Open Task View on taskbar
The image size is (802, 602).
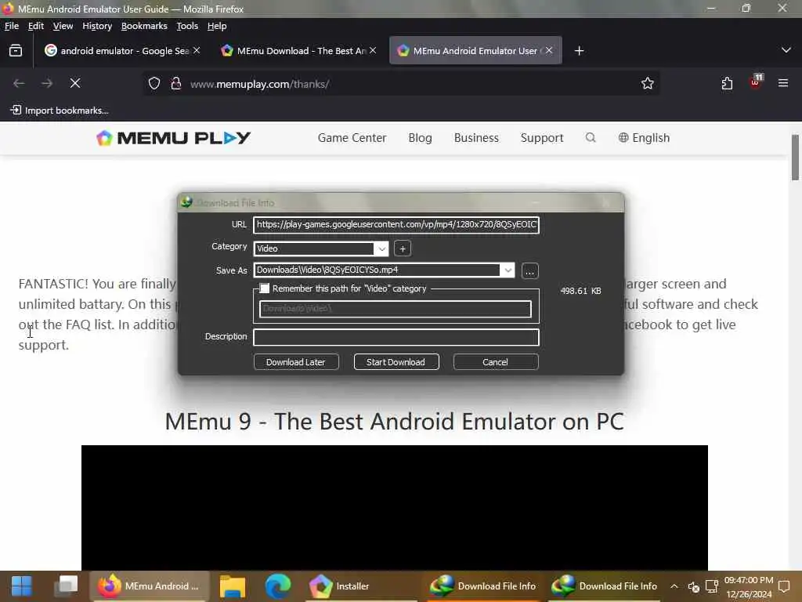(66, 586)
